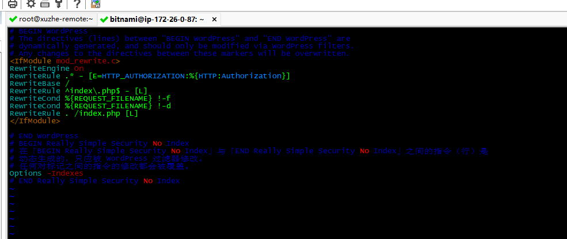Click RewriteCond line ending with !-f

pos(90,98)
